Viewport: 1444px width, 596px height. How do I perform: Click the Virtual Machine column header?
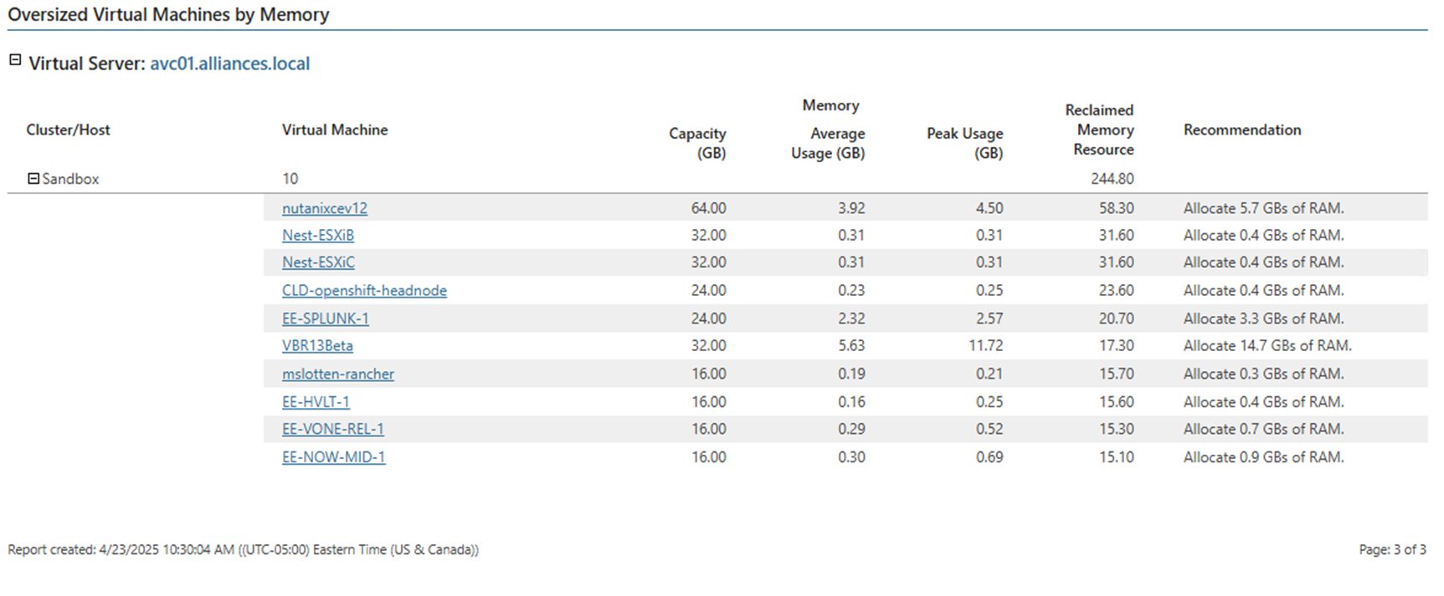click(334, 130)
